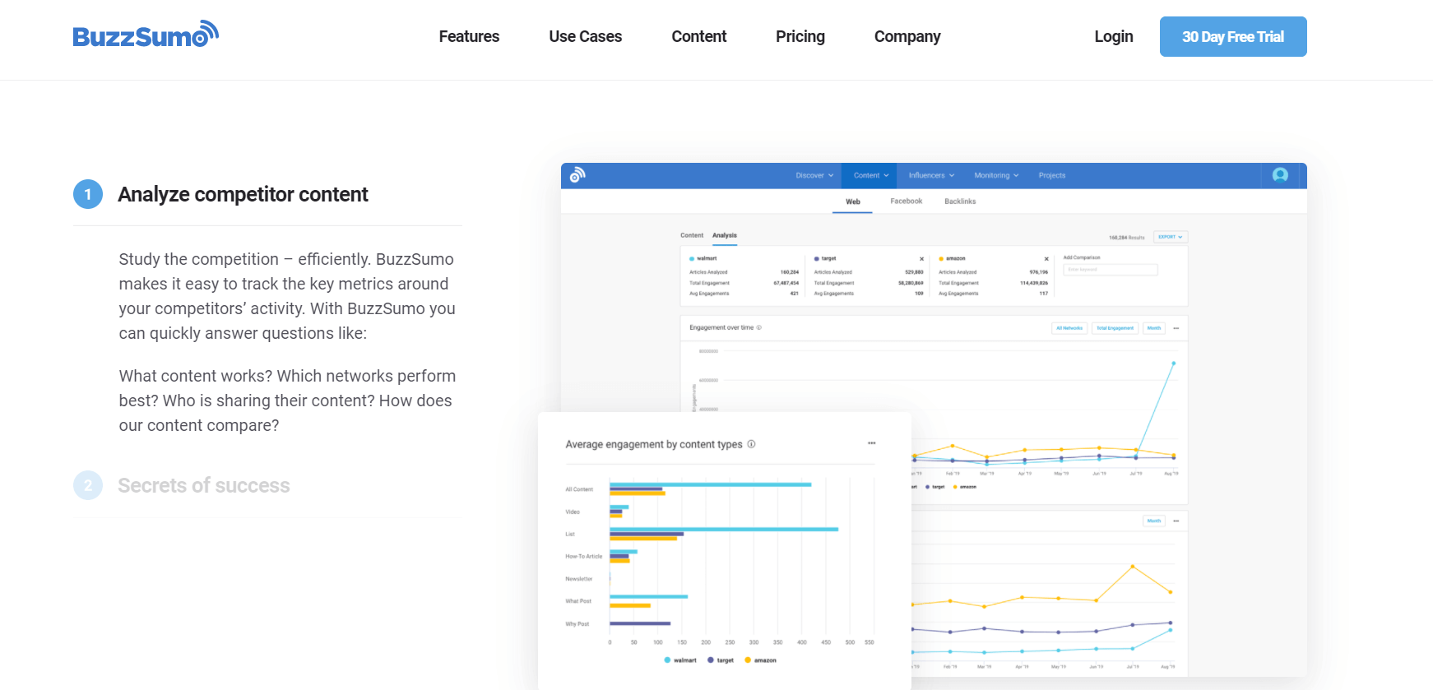Click the Add Comparison input field
The width and height of the screenshot is (1433, 690).
pos(1110,269)
